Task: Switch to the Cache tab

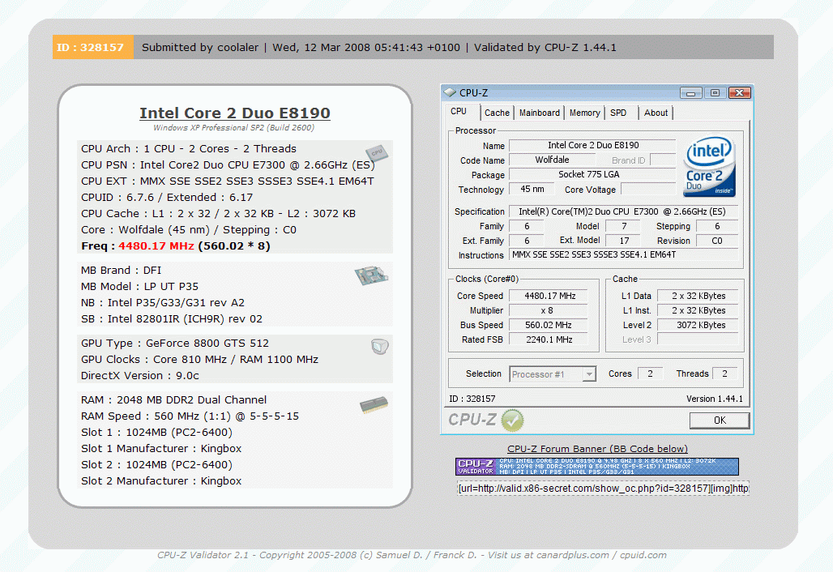Action: [497, 113]
